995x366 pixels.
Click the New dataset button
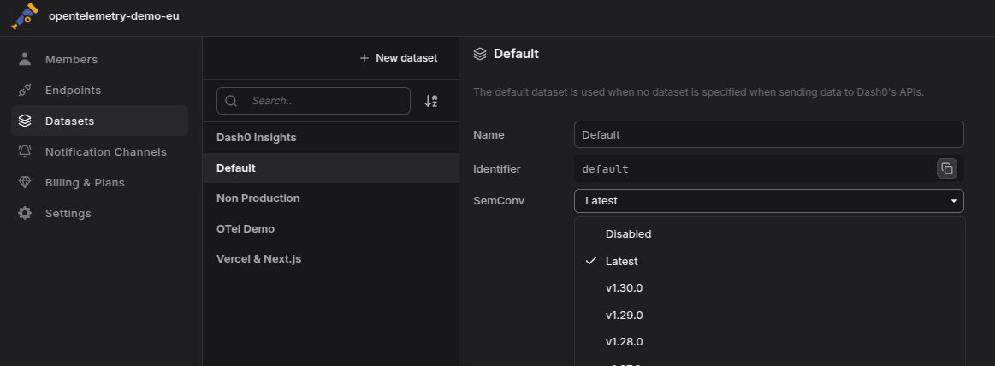click(x=399, y=58)
